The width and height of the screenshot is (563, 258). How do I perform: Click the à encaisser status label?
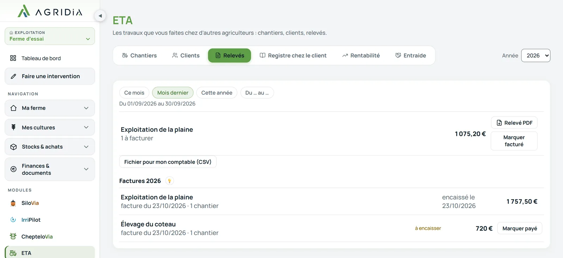click(428, 228)
